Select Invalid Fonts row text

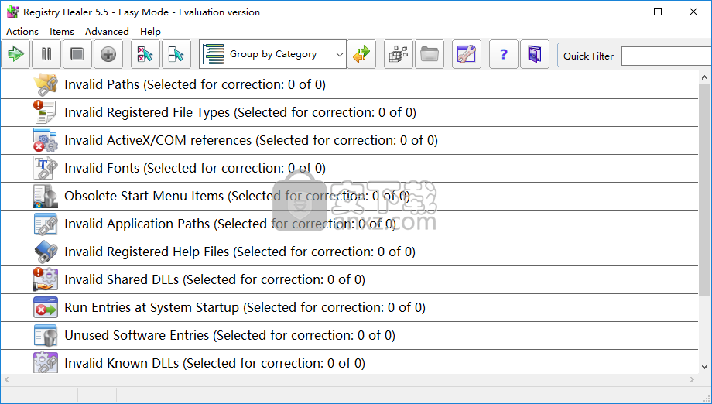point(195,168)
